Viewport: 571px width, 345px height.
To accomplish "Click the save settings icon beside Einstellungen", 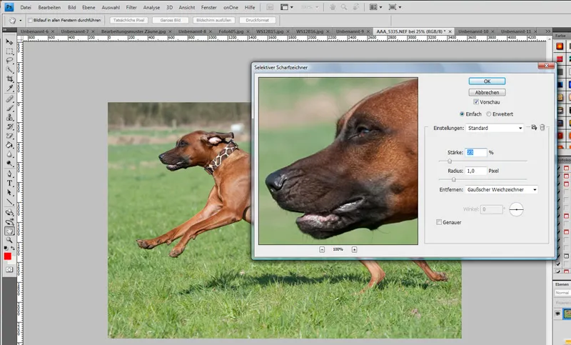I will coord(534,128).
